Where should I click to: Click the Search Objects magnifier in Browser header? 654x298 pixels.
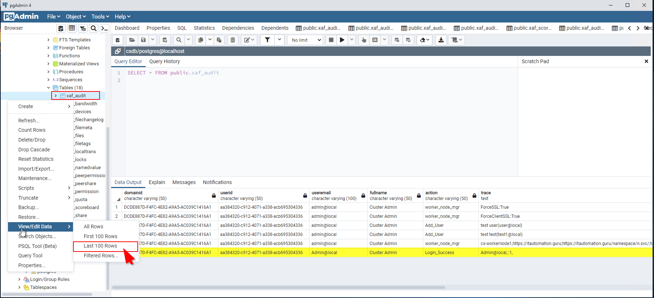[x=94, y=28]
